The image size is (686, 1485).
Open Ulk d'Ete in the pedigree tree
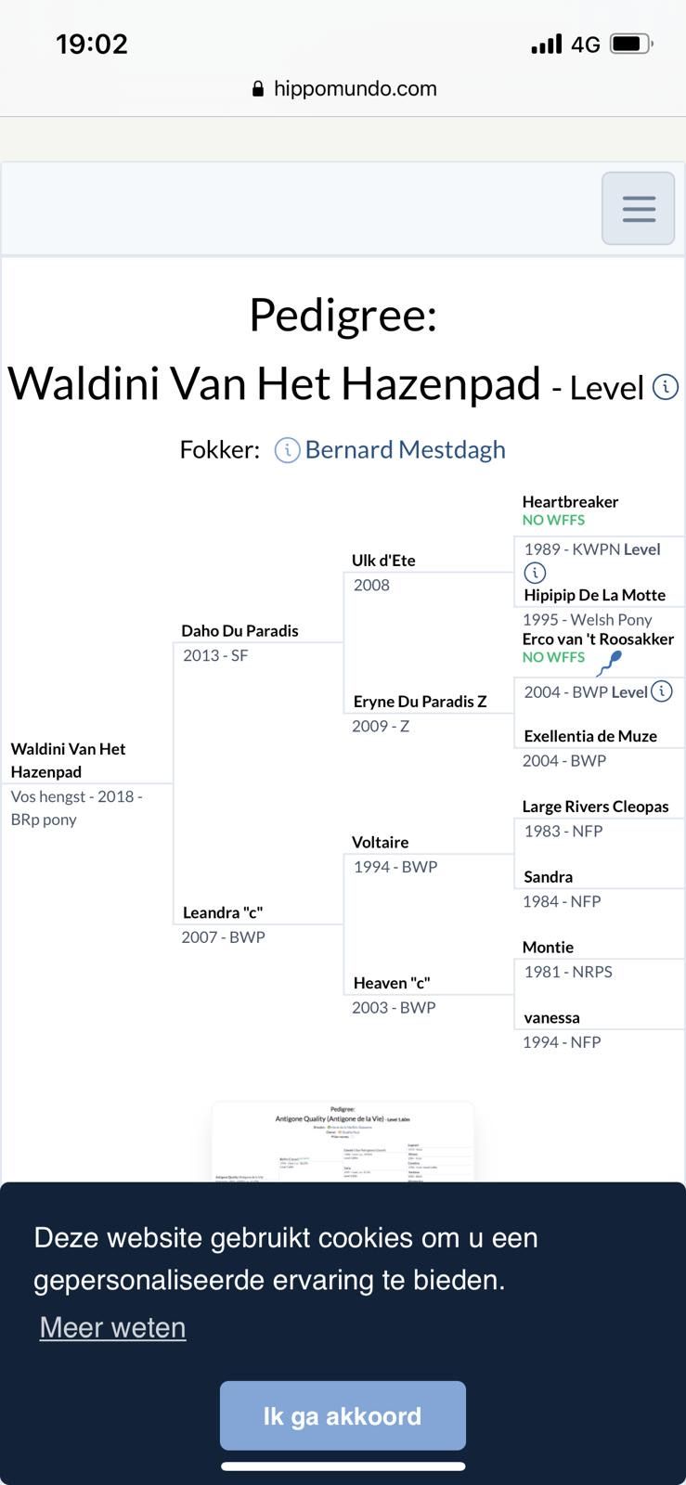coord(383,561)
